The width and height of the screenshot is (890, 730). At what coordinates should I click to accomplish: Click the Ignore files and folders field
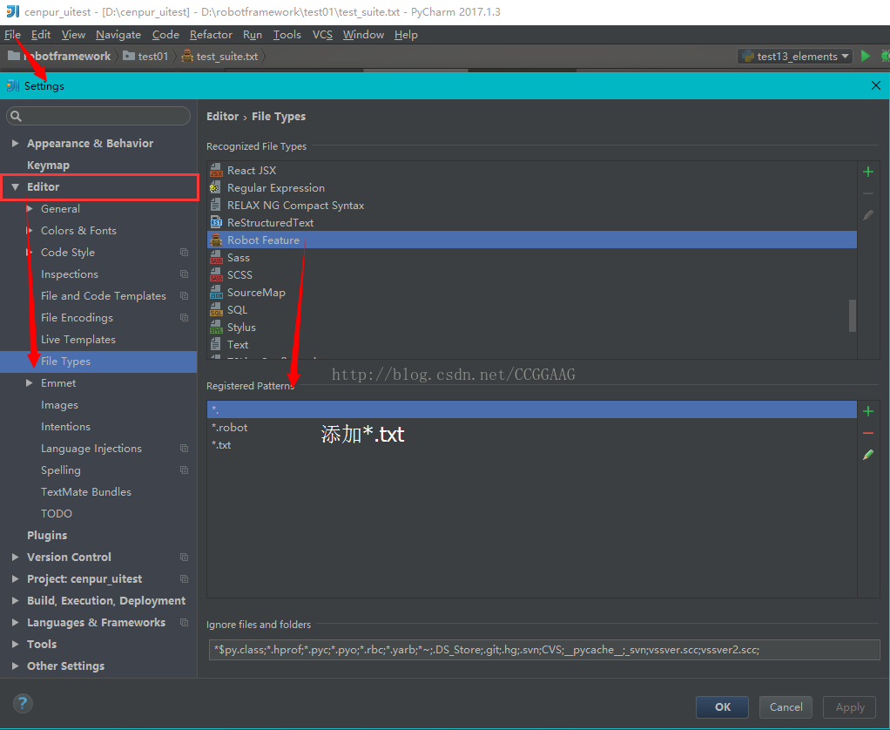pos(544,650)
